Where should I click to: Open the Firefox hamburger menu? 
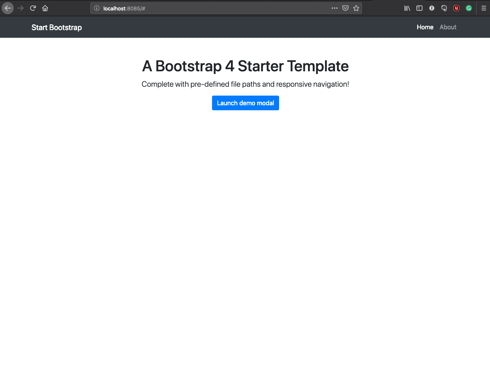pos(483,8)
